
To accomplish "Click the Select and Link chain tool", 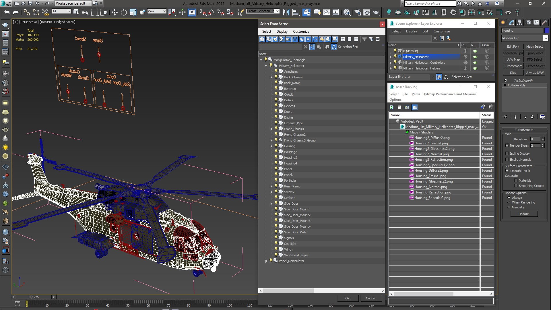I will (26, 12).
